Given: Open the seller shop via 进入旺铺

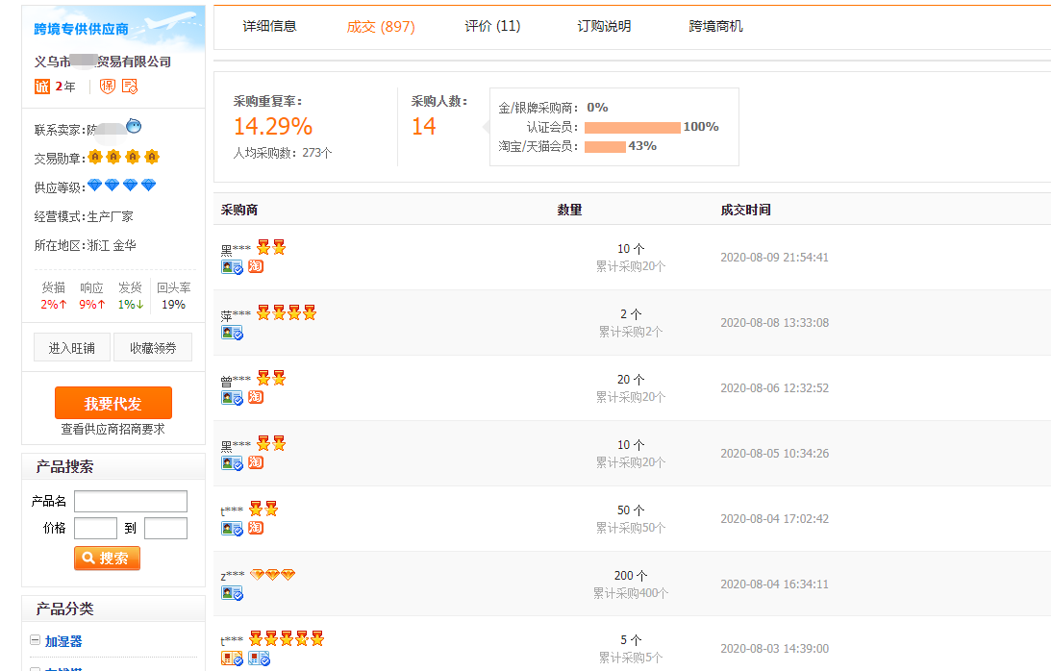Looking at the screenshot, I should tap(71, 348).
